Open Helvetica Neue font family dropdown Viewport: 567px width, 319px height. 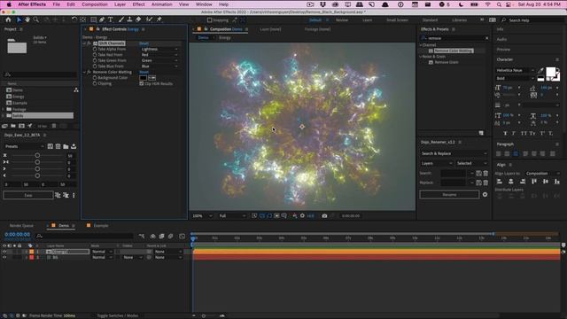pos(515,70)
